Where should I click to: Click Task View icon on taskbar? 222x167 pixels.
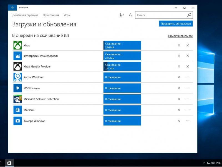click(1, 163)
